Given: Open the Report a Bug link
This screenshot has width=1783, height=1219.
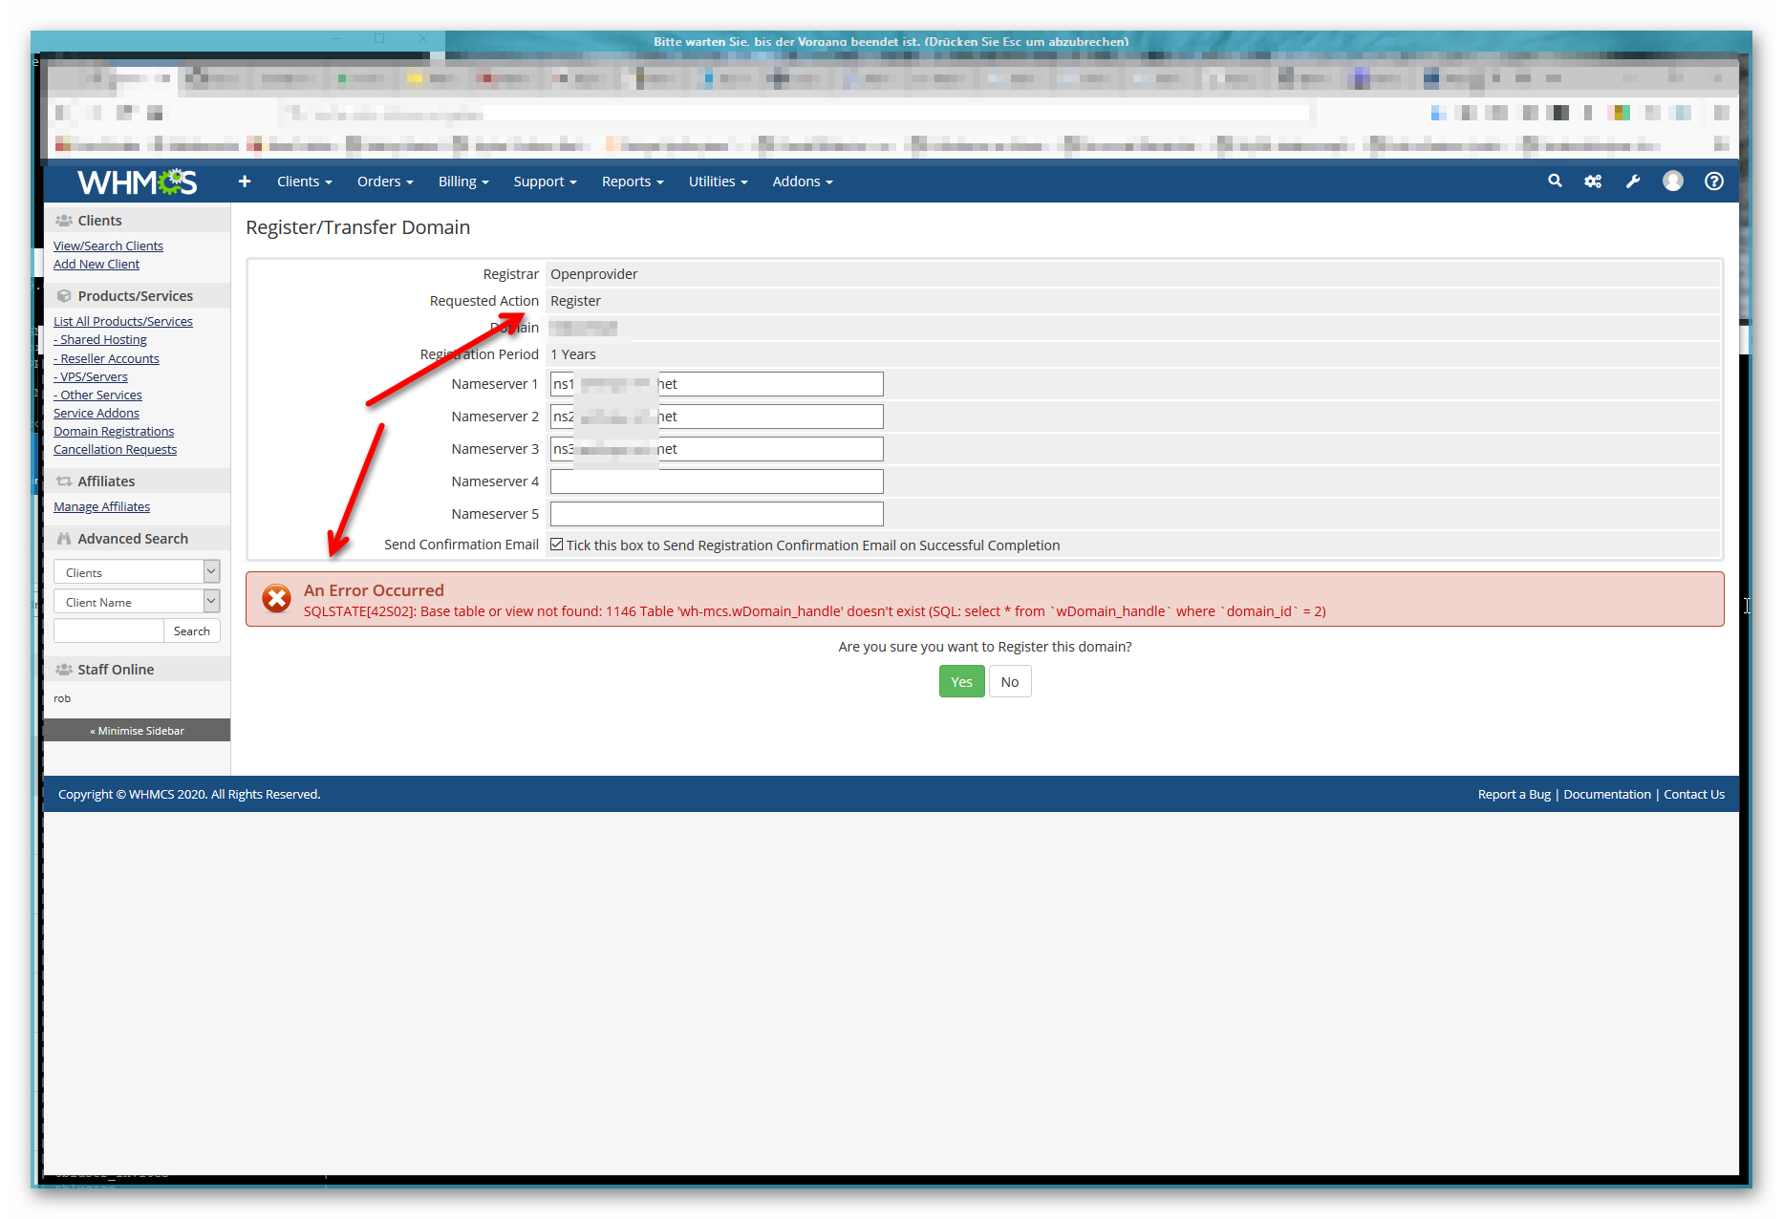Looking at the screenshot, I should pyautogui.click(x=1514, y=794).
